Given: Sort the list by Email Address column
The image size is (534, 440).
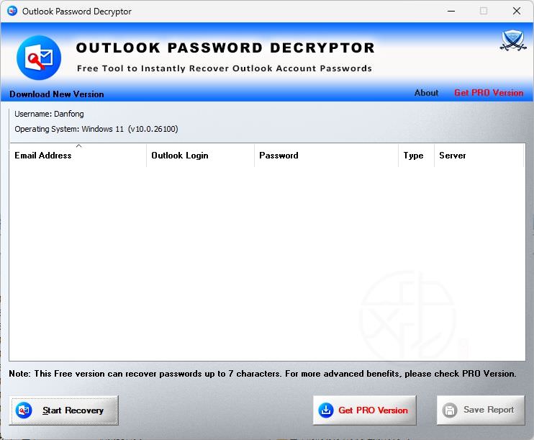Looking at the screenshot, I should [x=43, y=156].
